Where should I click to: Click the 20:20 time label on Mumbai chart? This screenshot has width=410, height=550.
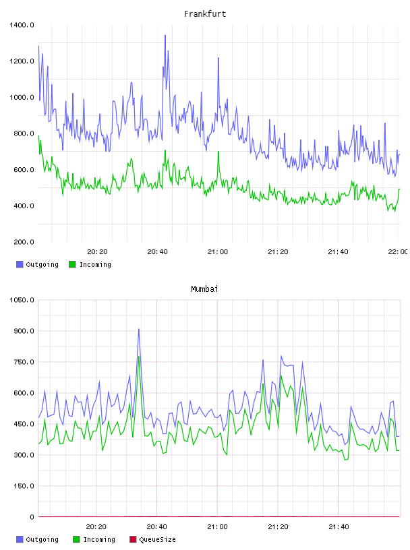point(96,526)
